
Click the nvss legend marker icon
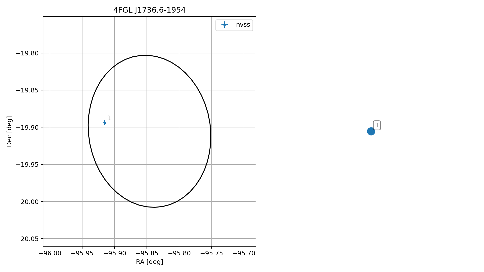224,25
